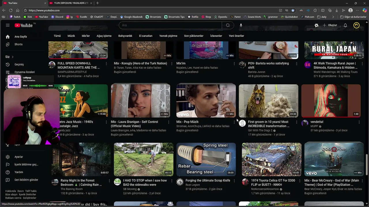
Task: Open the Rust Legion channel name
Action: tap(193, 185)
